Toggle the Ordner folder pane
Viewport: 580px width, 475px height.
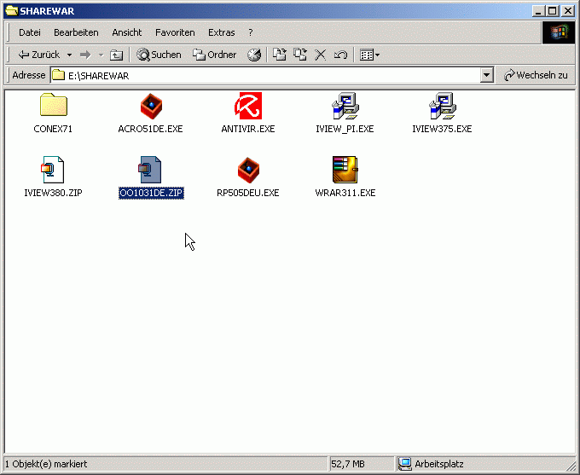tap(215, 55)
